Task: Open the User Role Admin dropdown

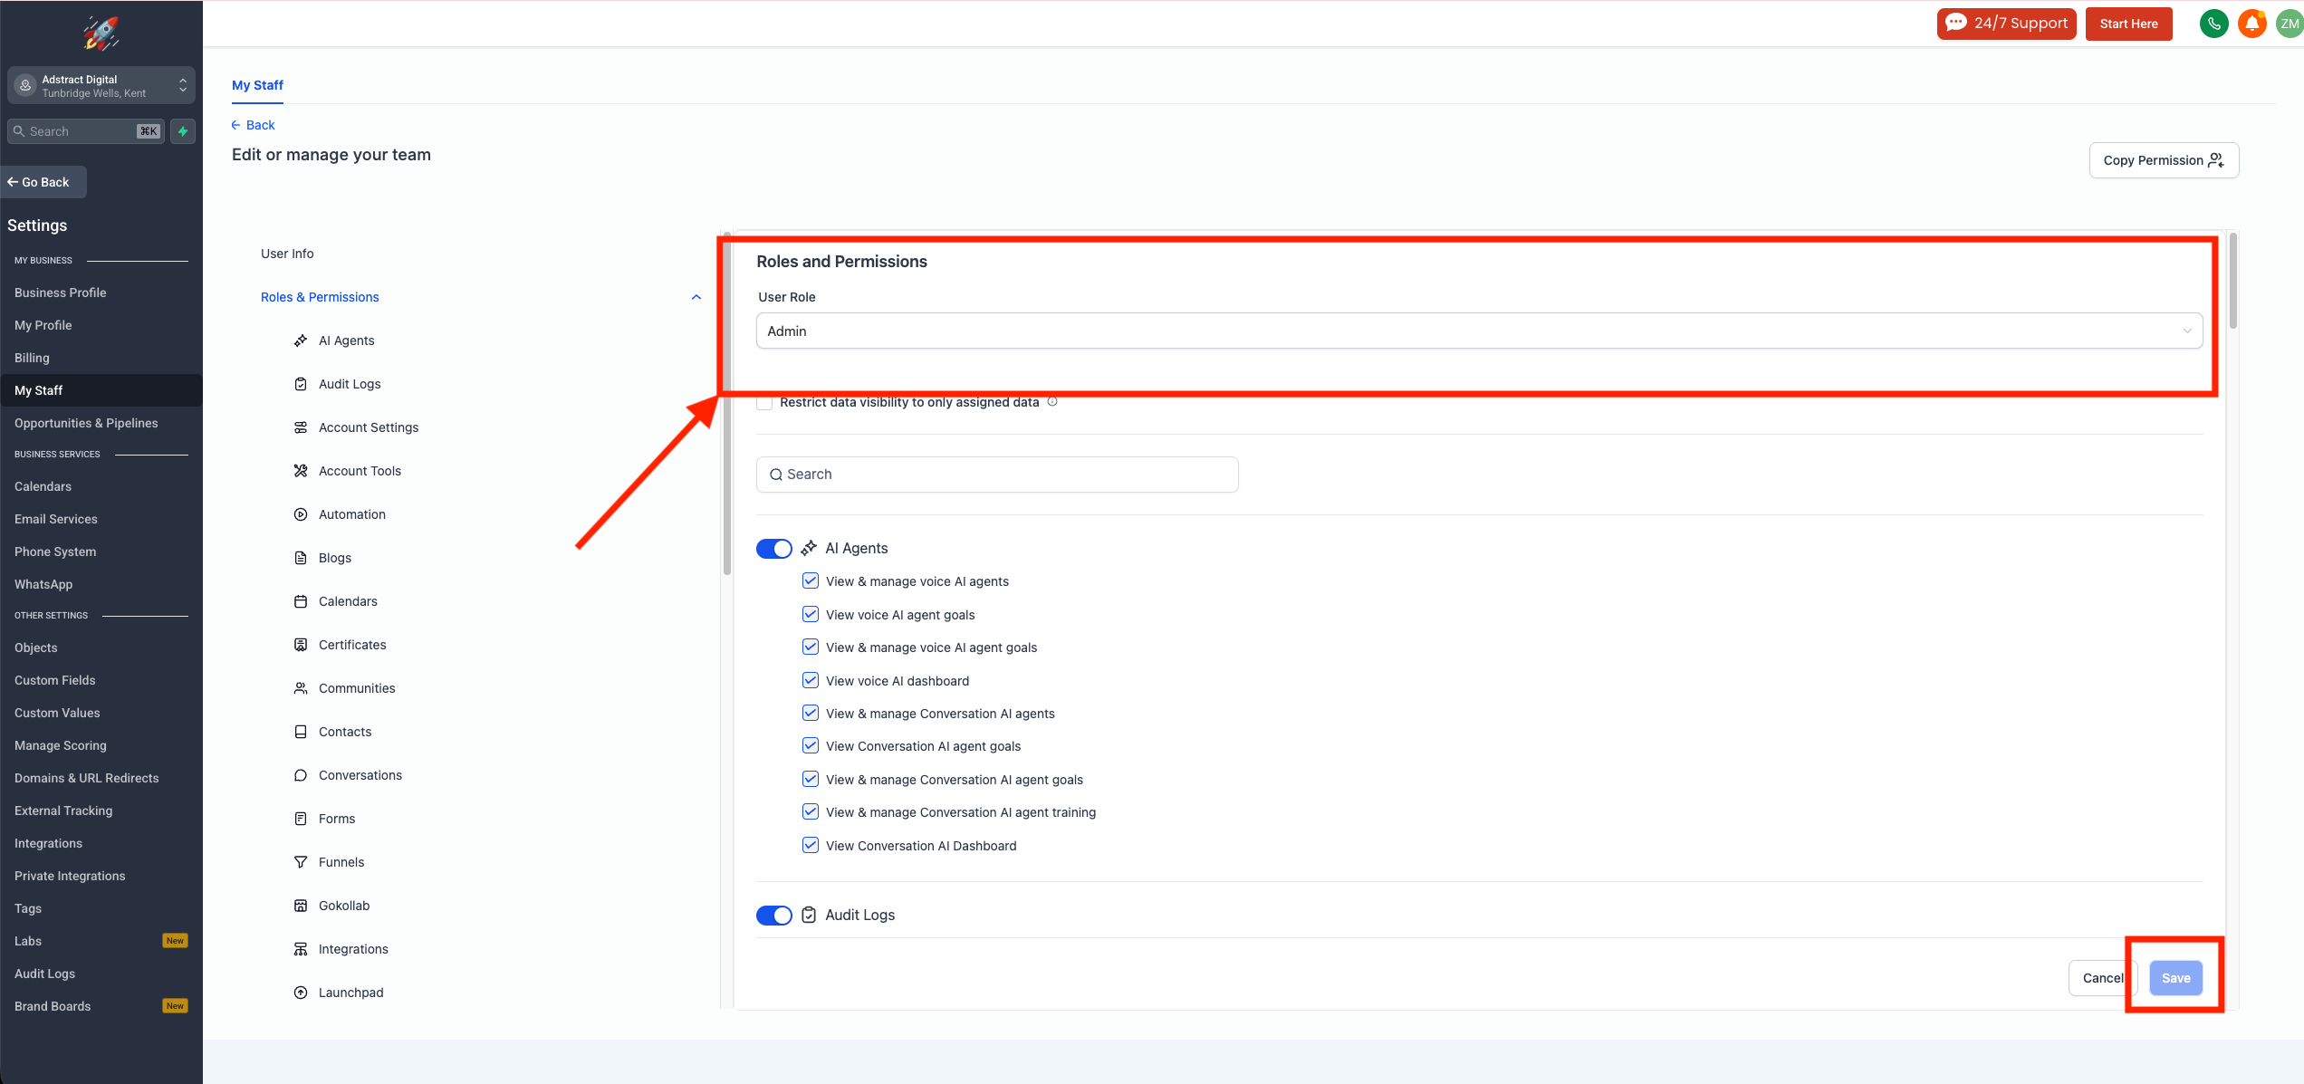Action: 1479,331
